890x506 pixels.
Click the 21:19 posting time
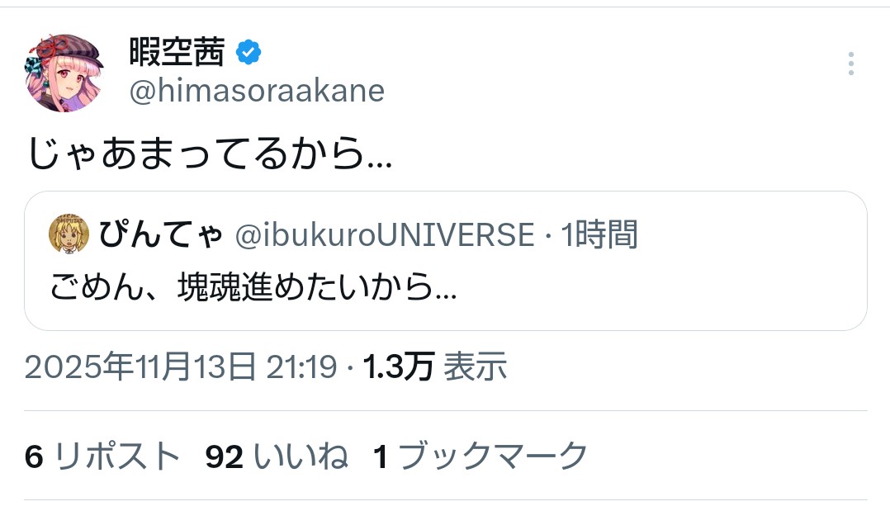(x=301, y=367)
